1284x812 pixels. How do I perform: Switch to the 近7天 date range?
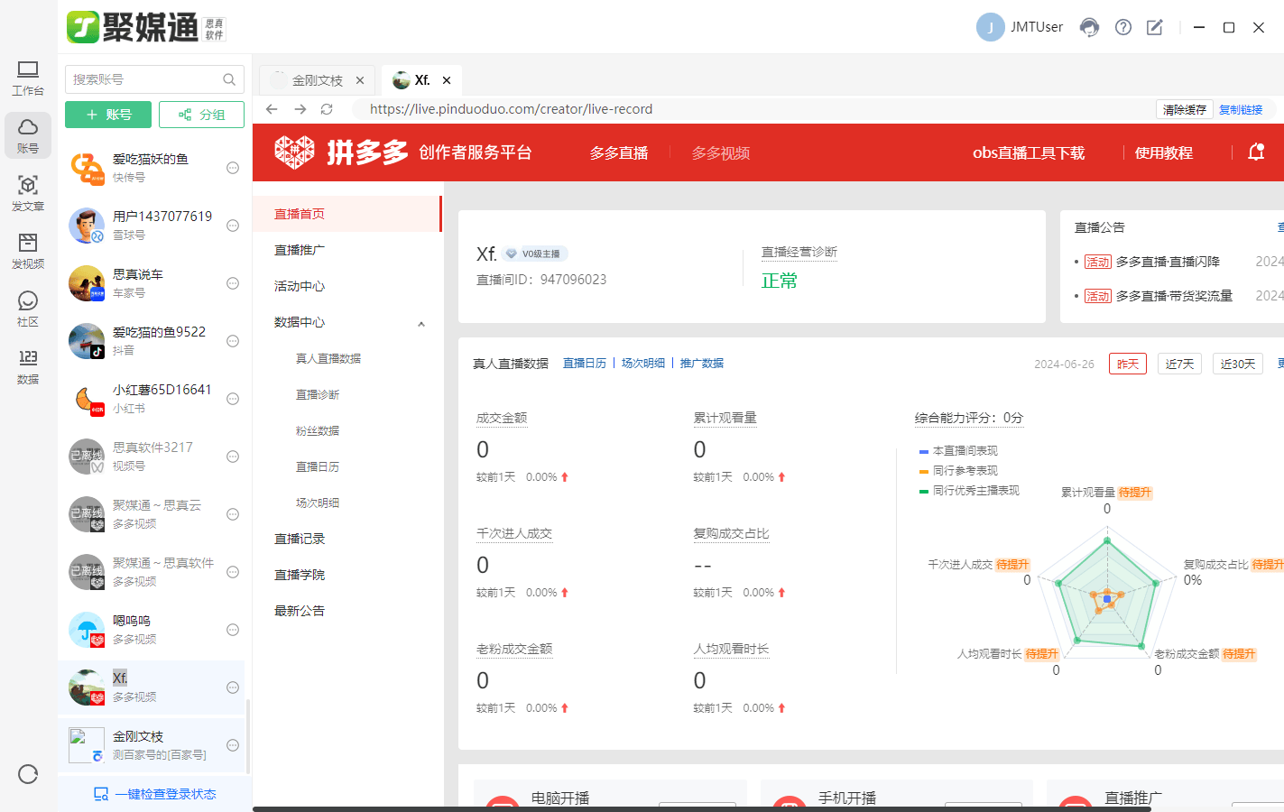pos(1179,364)
